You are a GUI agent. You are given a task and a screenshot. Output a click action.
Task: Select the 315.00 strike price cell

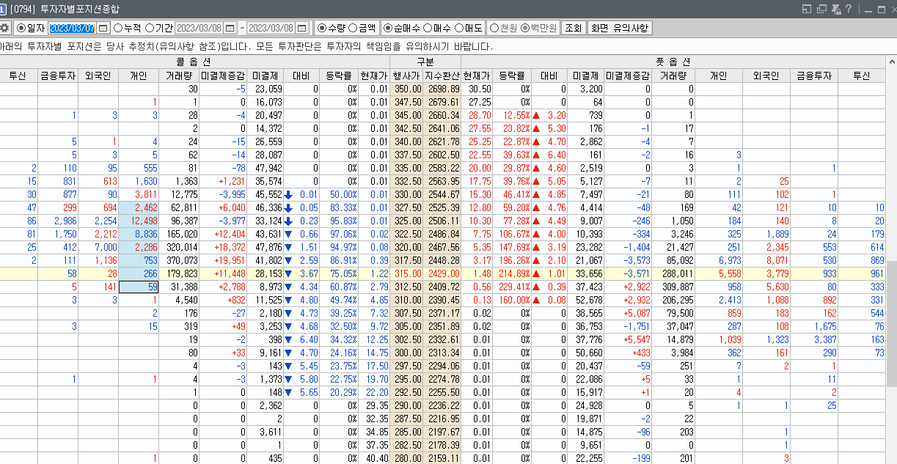pyautogui.click(x=406, y=273)
